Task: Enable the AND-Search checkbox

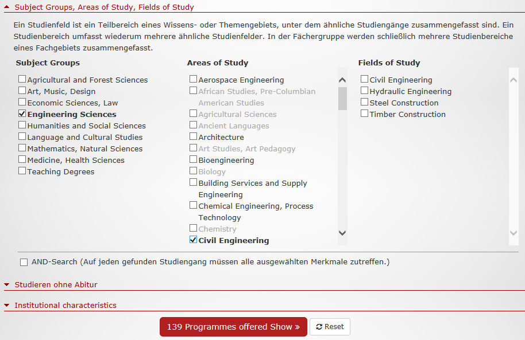Action: pos(24,262)
